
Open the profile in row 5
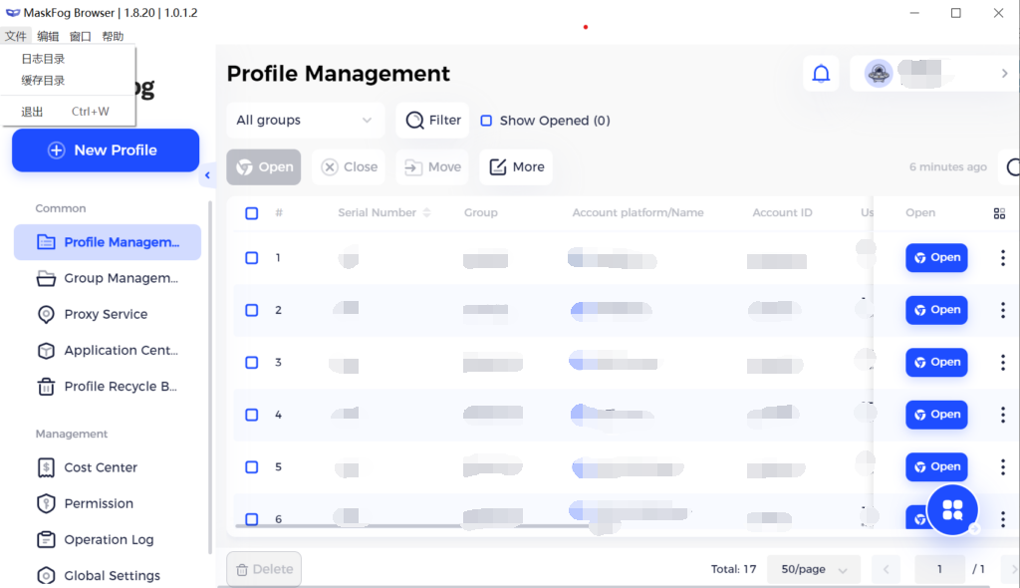pyautogui.click(x=936, y=466)
